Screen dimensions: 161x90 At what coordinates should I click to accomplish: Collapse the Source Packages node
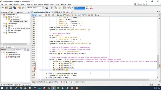(4, 17)
